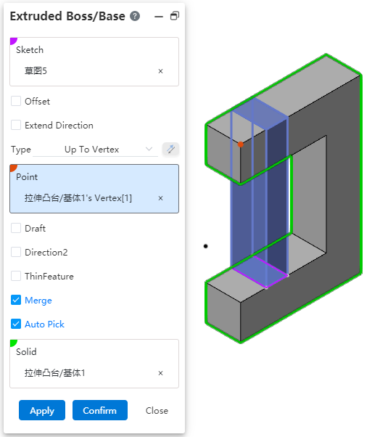Click the purple sketch rectangle on the model
Viewport: 380px width, 437px height.
(x=260, y=271)
